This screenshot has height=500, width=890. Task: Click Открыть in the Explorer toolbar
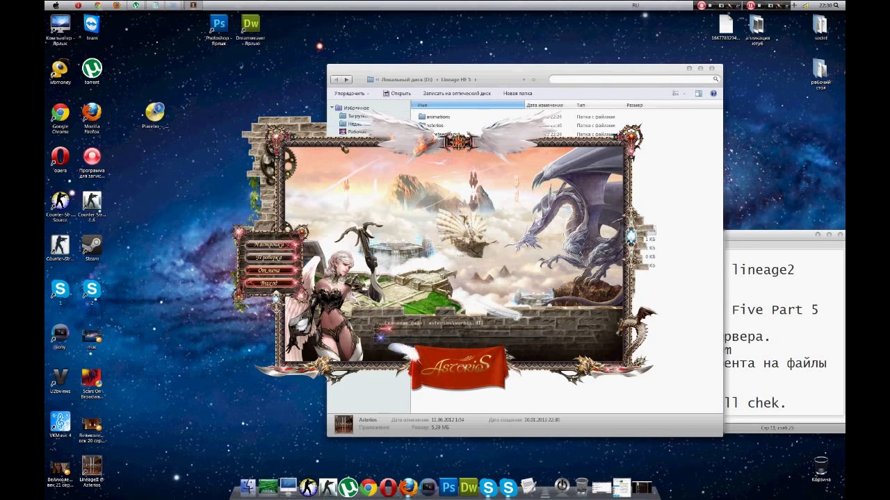(x=397, y=93)
